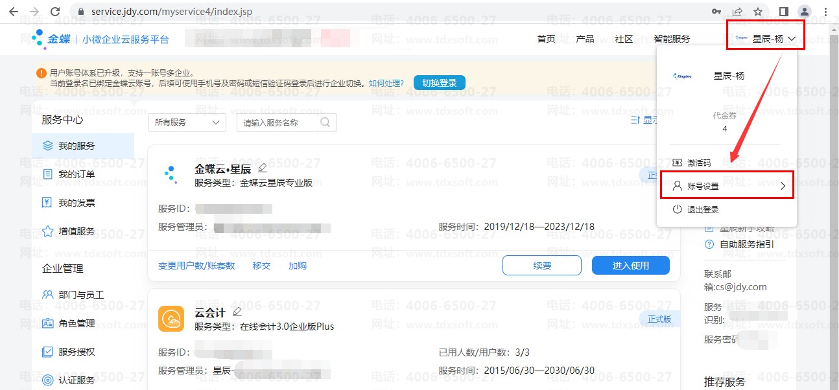The image size is (839, 390).
Task: Edit 金蝶云•星辰 name pencil icon
Action: coord(262,168)
